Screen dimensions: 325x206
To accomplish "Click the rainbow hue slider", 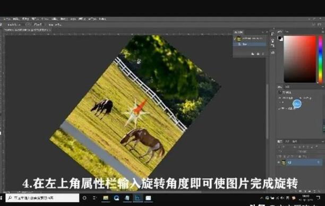I will (320, 59).
